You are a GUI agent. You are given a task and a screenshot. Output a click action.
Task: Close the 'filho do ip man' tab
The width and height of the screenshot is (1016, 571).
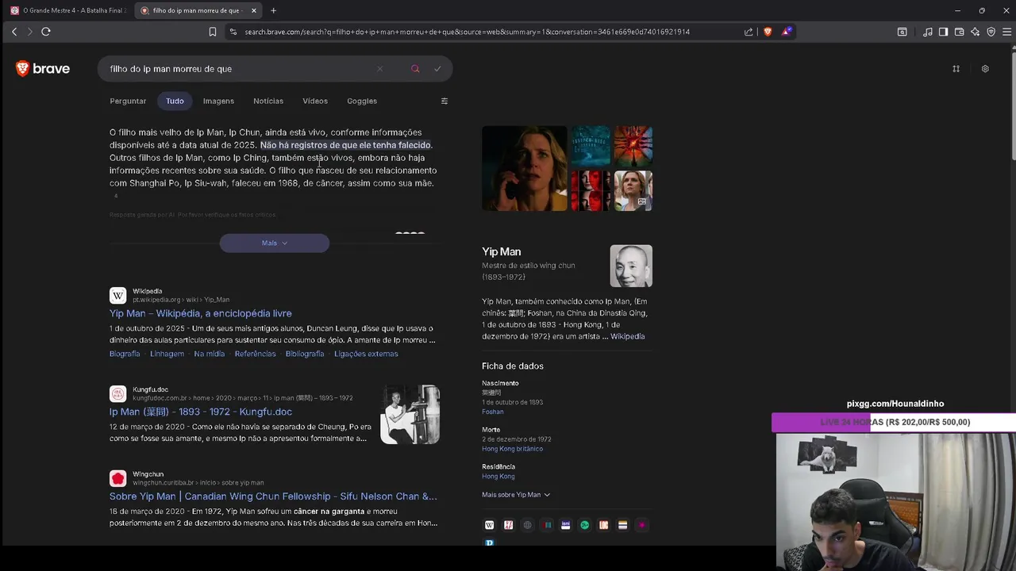coord(254,10)
